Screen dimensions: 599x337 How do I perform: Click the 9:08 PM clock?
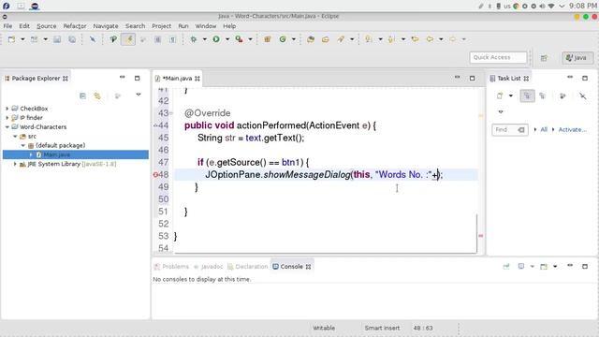(582, 6)
